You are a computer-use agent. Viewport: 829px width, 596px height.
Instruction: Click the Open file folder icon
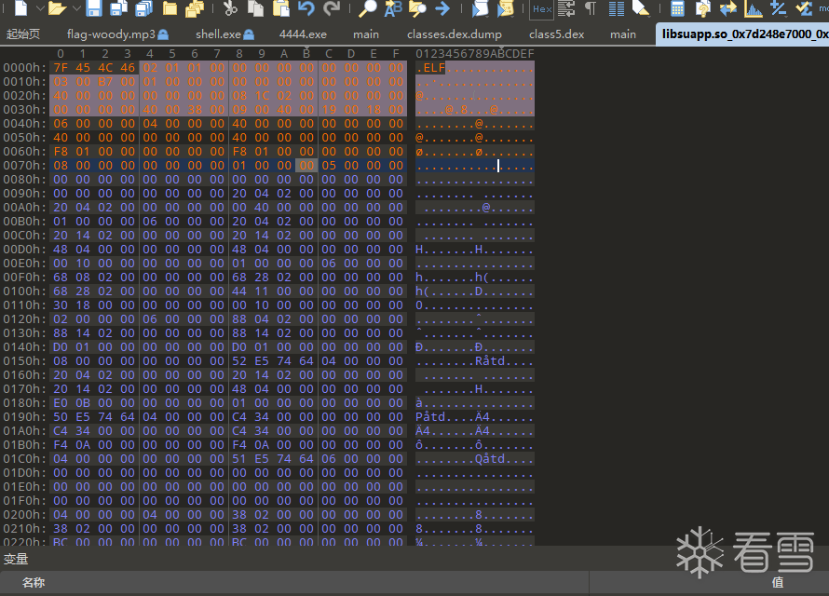57,8
